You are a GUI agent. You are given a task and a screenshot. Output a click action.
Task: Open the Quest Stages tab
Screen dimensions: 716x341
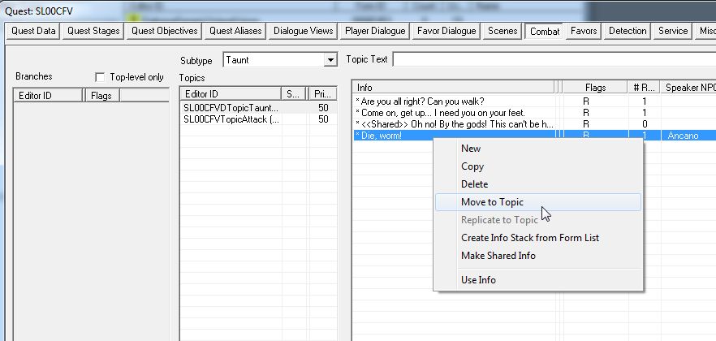click(x=93, y=31)
